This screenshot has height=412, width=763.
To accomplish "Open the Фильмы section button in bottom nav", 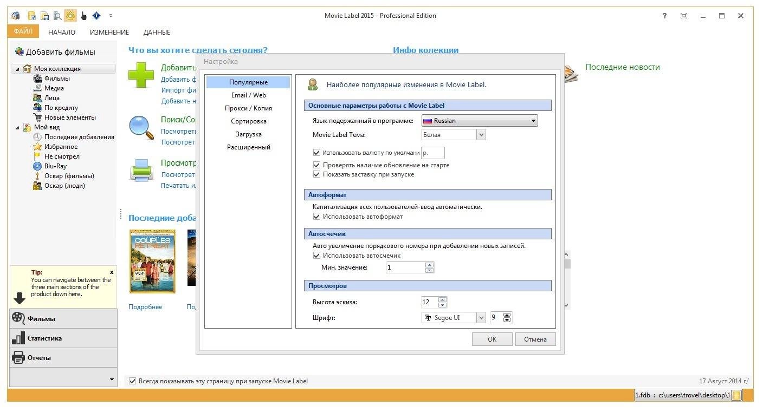I will pos(63,319).
